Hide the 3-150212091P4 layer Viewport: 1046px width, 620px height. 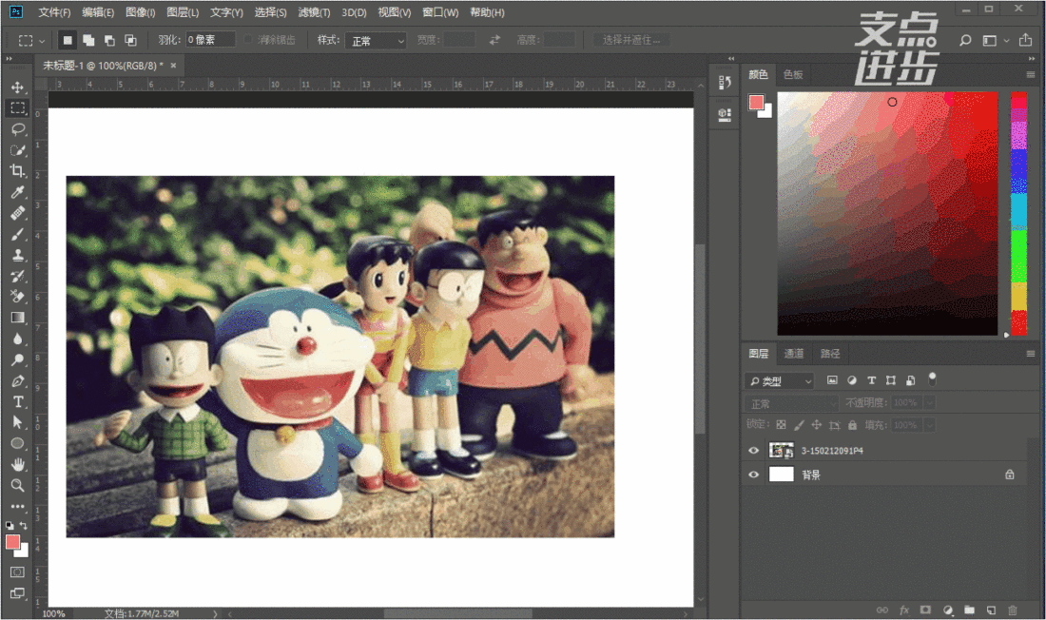[754, 451]
